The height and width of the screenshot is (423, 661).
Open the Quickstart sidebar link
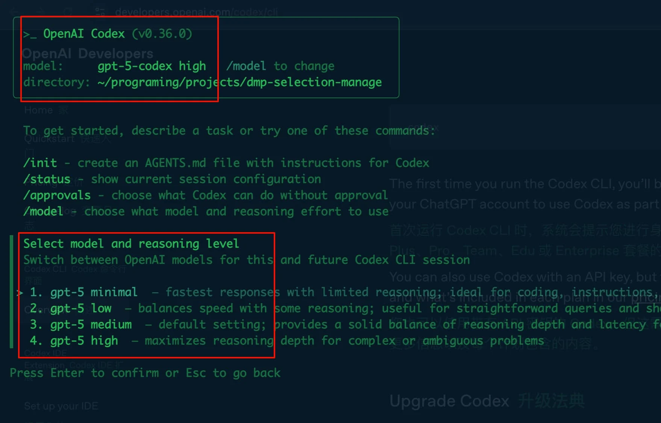pos(49,139)
